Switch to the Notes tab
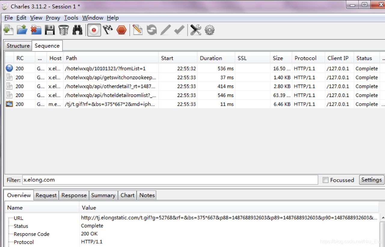The height and width of the screenshot is (247, 385). (x=147, y=195)
